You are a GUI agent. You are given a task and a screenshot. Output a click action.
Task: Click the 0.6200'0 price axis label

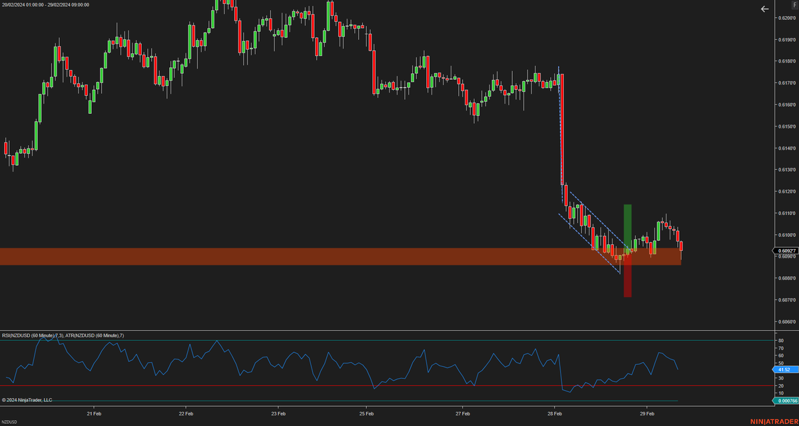click(786, 18)
